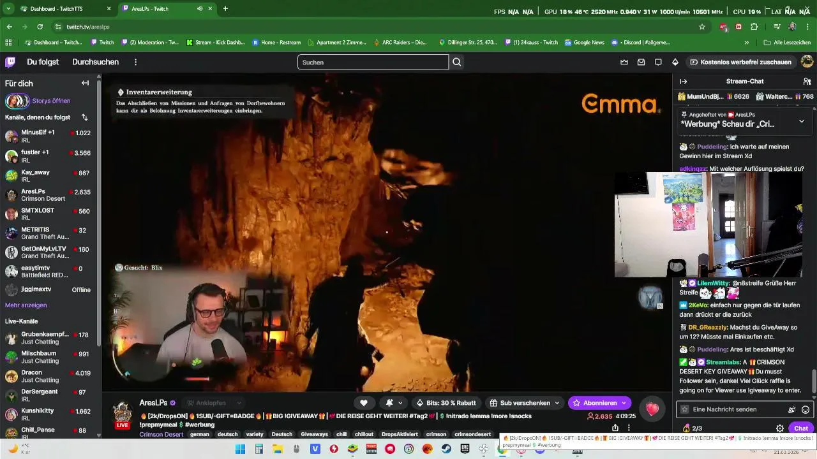Open Grubenkaempfer live channel
Image resolution: width=817 pixels, height=459 pixels.
pyautogui.click(x=49, y=338)
